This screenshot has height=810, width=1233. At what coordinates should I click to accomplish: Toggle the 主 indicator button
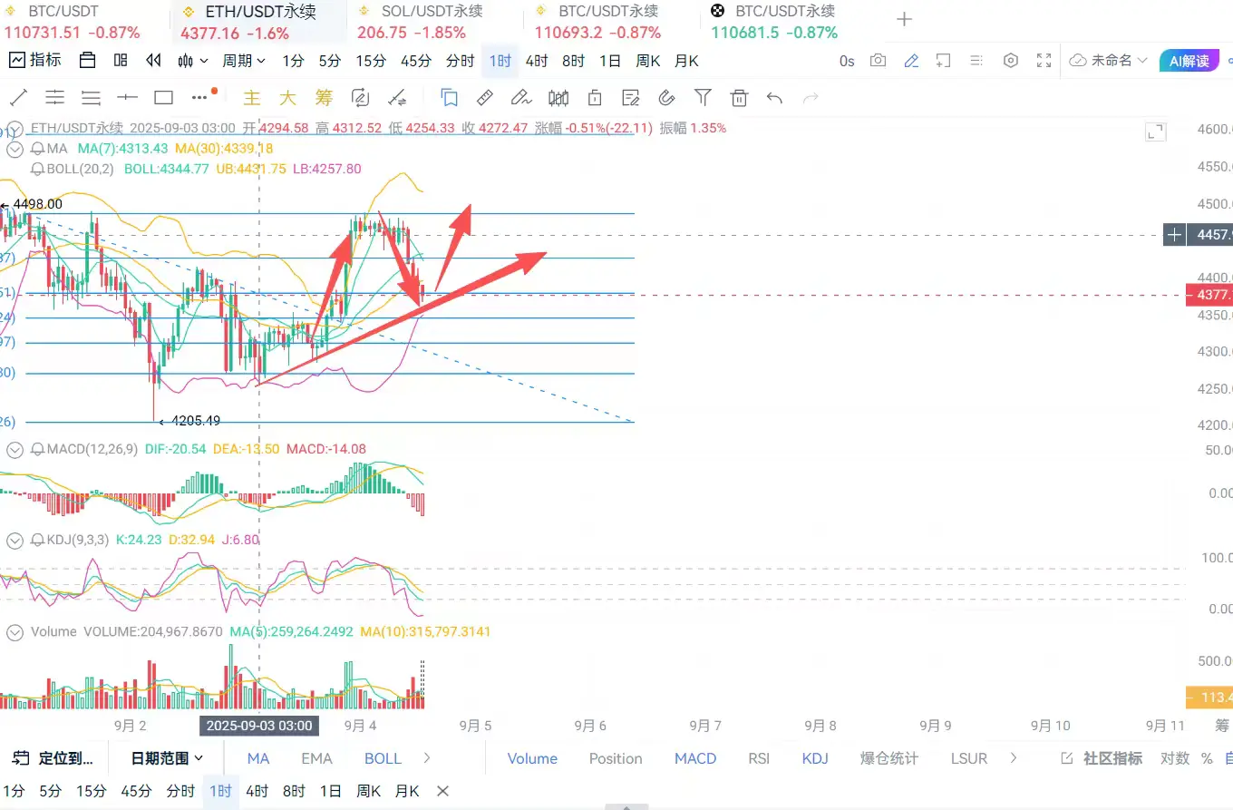pyautogui.click(x=252, y=97)
